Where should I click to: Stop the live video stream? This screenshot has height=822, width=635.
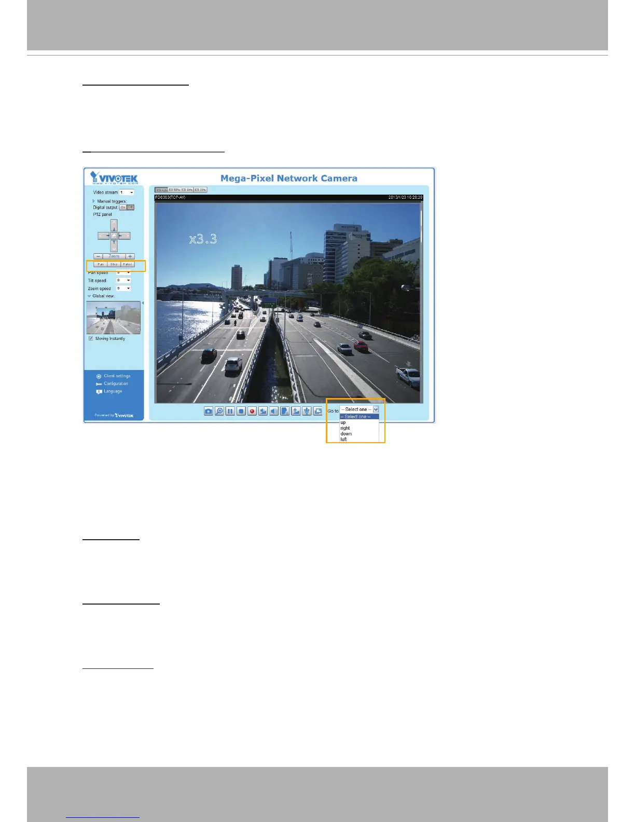(x=241, y=411)
